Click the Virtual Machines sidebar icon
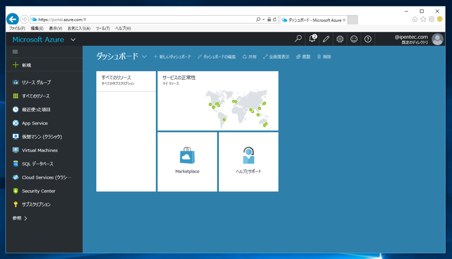 click(16, 150)
